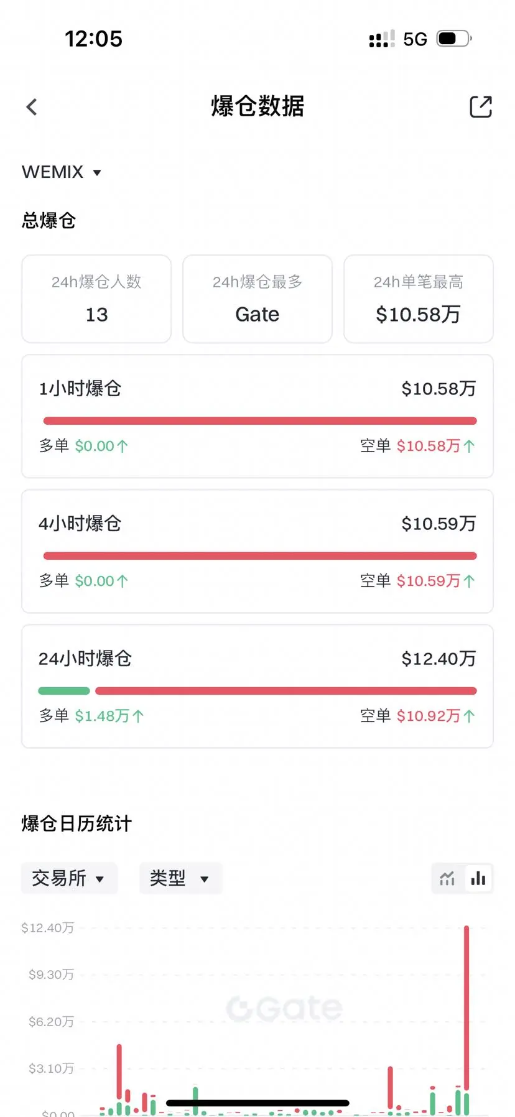
Task: Select the 4小时爆仓 panel
Action: 257,551
